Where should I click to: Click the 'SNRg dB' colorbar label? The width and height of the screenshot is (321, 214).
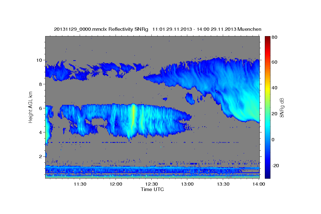(x=281, y=108)
